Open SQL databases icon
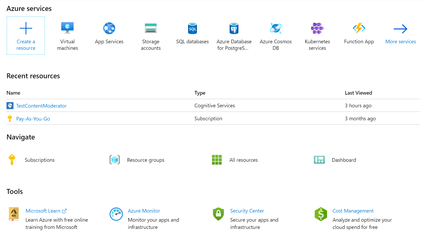This screenshot has height=239, width=426. (193, 28)
